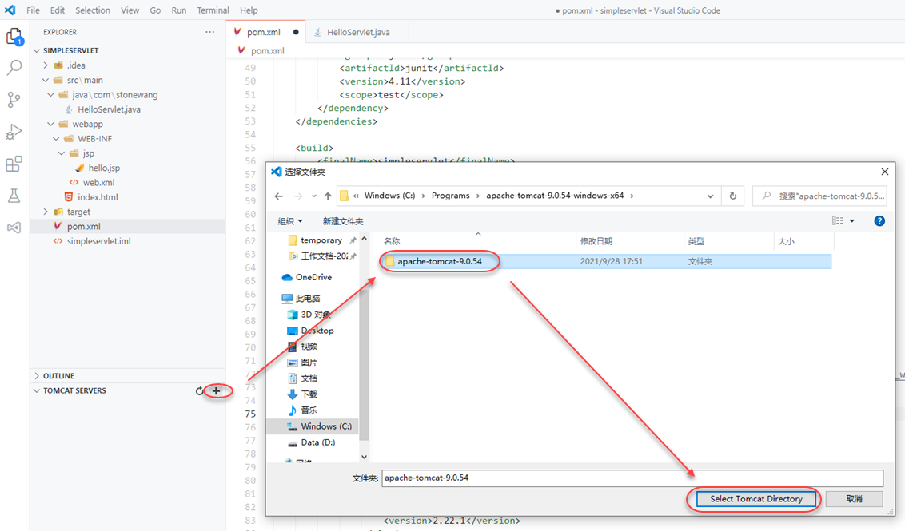The height and width of the screenshot is (531, 905).
Task: Click the 文件夹 folder name input field
Action: coord(632,478)
